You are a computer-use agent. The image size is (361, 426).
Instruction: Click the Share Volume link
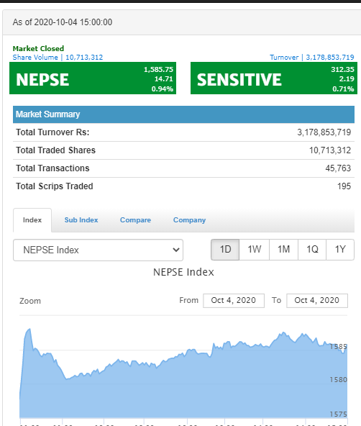coord(58,58)
